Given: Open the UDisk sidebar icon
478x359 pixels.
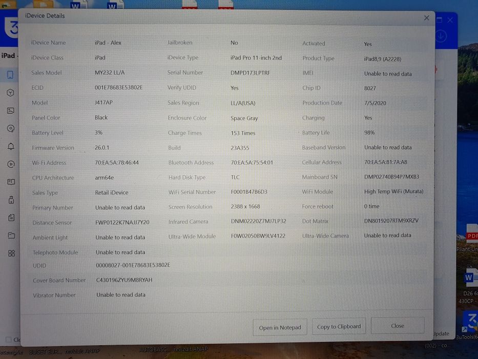Looking at the screenshot, I should (x=11, y=200).
